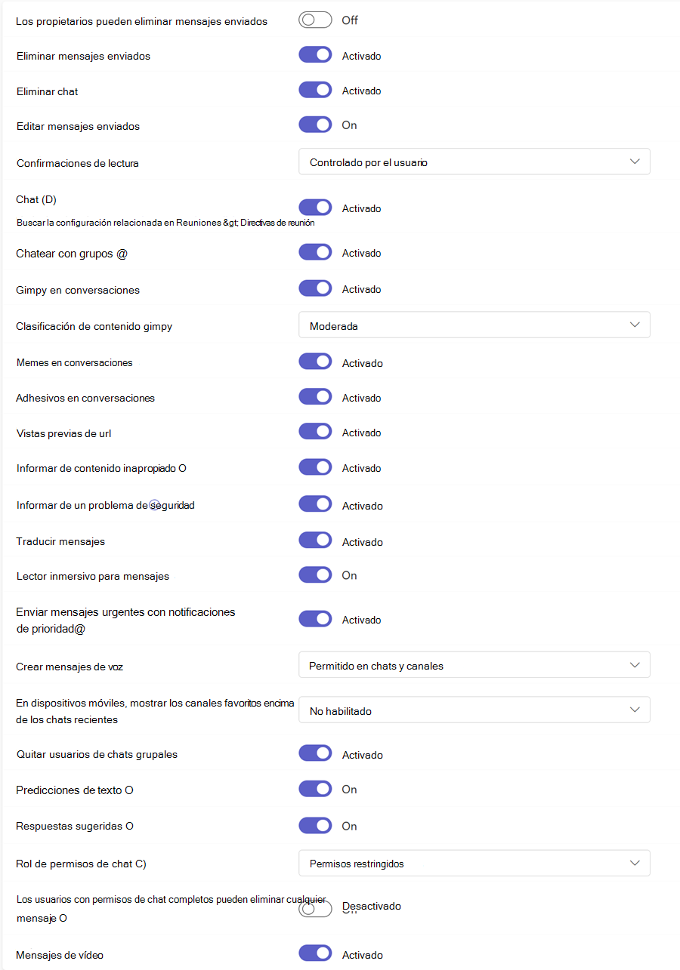680x970 pixels.
Task: Click info icon after Informar de contenido inapropiado
Action: click(182, 469)
